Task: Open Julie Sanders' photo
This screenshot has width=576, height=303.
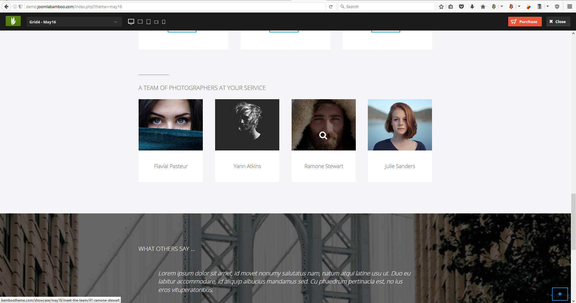Action: pyautogui.click(x=400, y=125)
